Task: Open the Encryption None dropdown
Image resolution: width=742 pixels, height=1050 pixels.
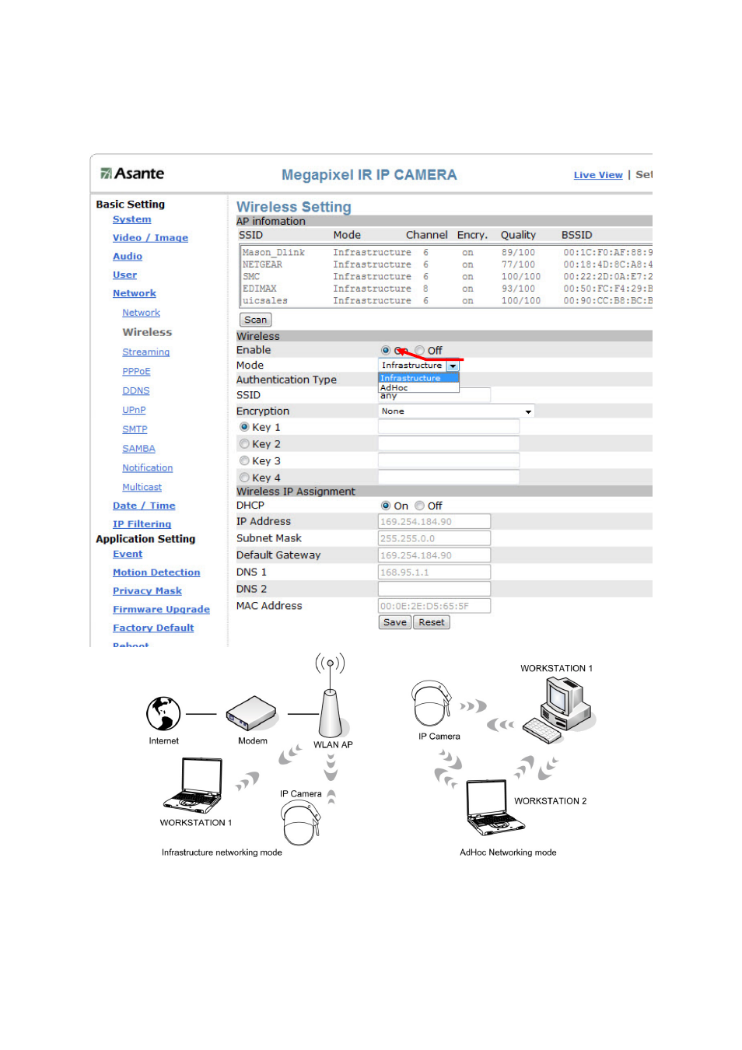Action: pyautogui.click(x=456, y=411)
